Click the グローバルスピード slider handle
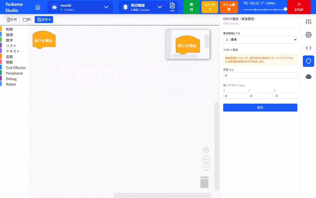316x198 pixels. pyautogui.click(x=285, y=9)
